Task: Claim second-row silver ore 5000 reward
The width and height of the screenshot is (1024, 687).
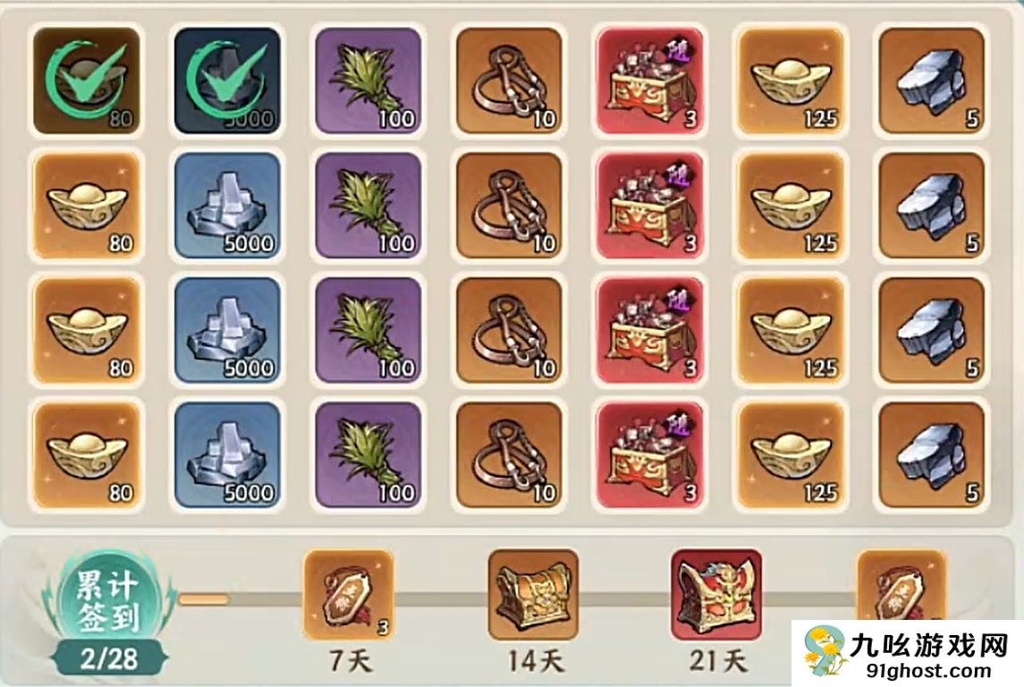Action: (227, 206)
